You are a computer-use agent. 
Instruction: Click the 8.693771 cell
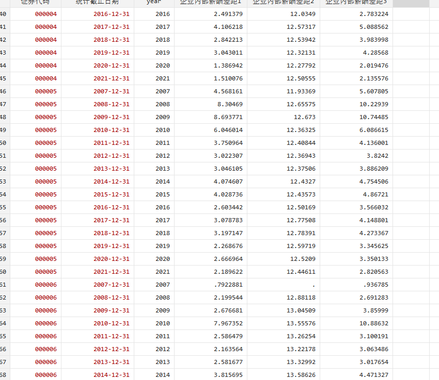[211, 117]
